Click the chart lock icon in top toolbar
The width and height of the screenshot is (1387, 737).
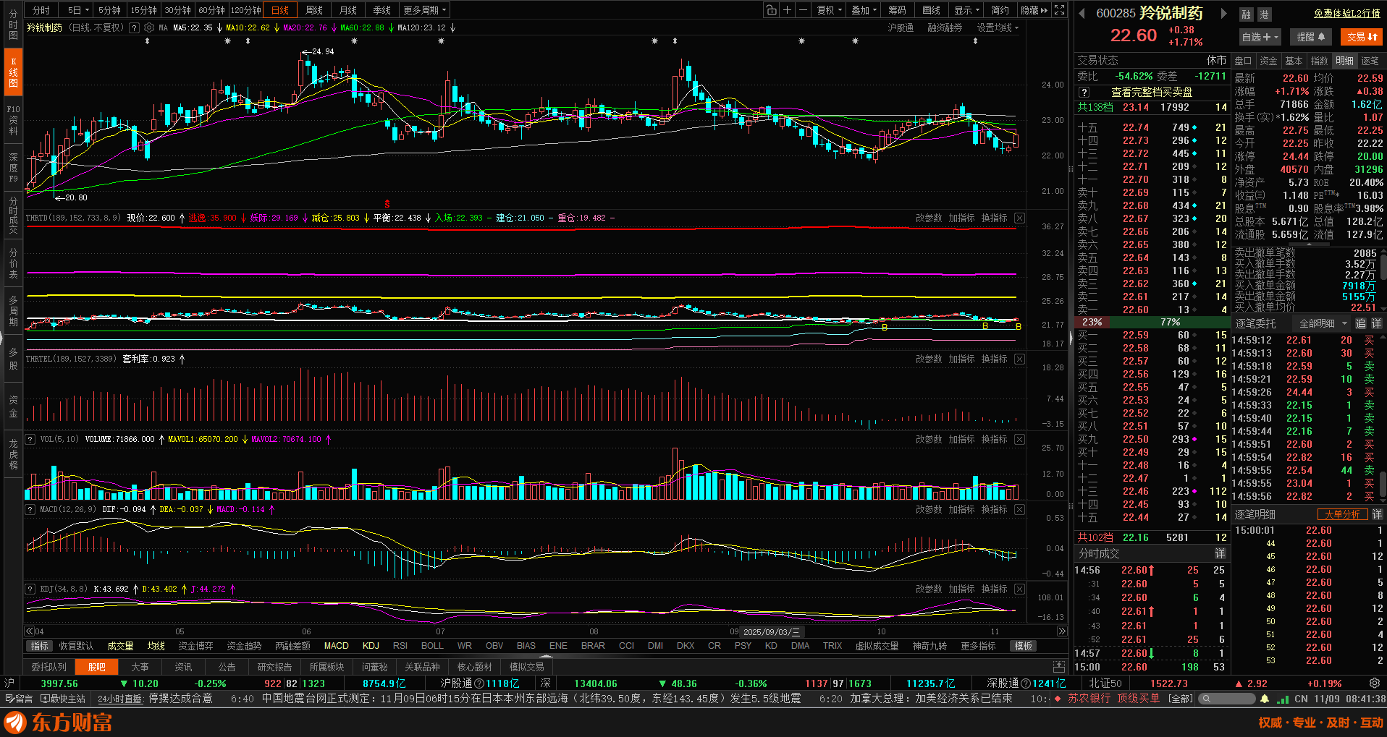[771, 10]
